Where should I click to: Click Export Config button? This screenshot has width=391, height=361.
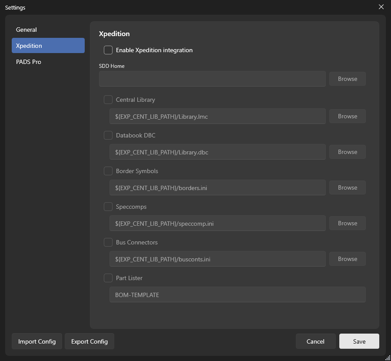89,341
